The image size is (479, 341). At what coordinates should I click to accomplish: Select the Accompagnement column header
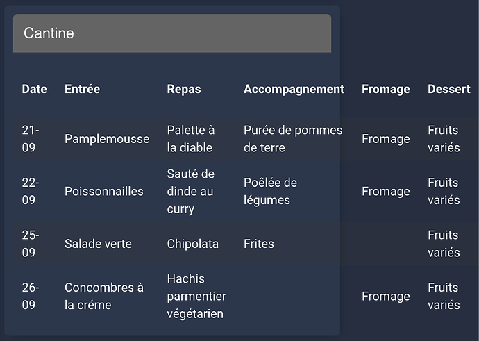(294, 89)
